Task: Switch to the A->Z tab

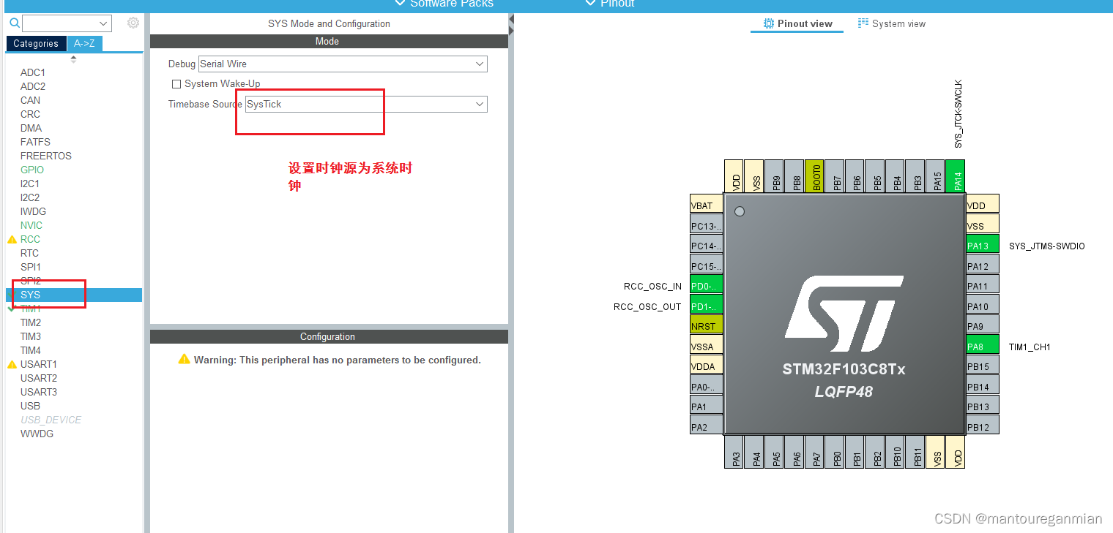Action: [x=84, y=43]
